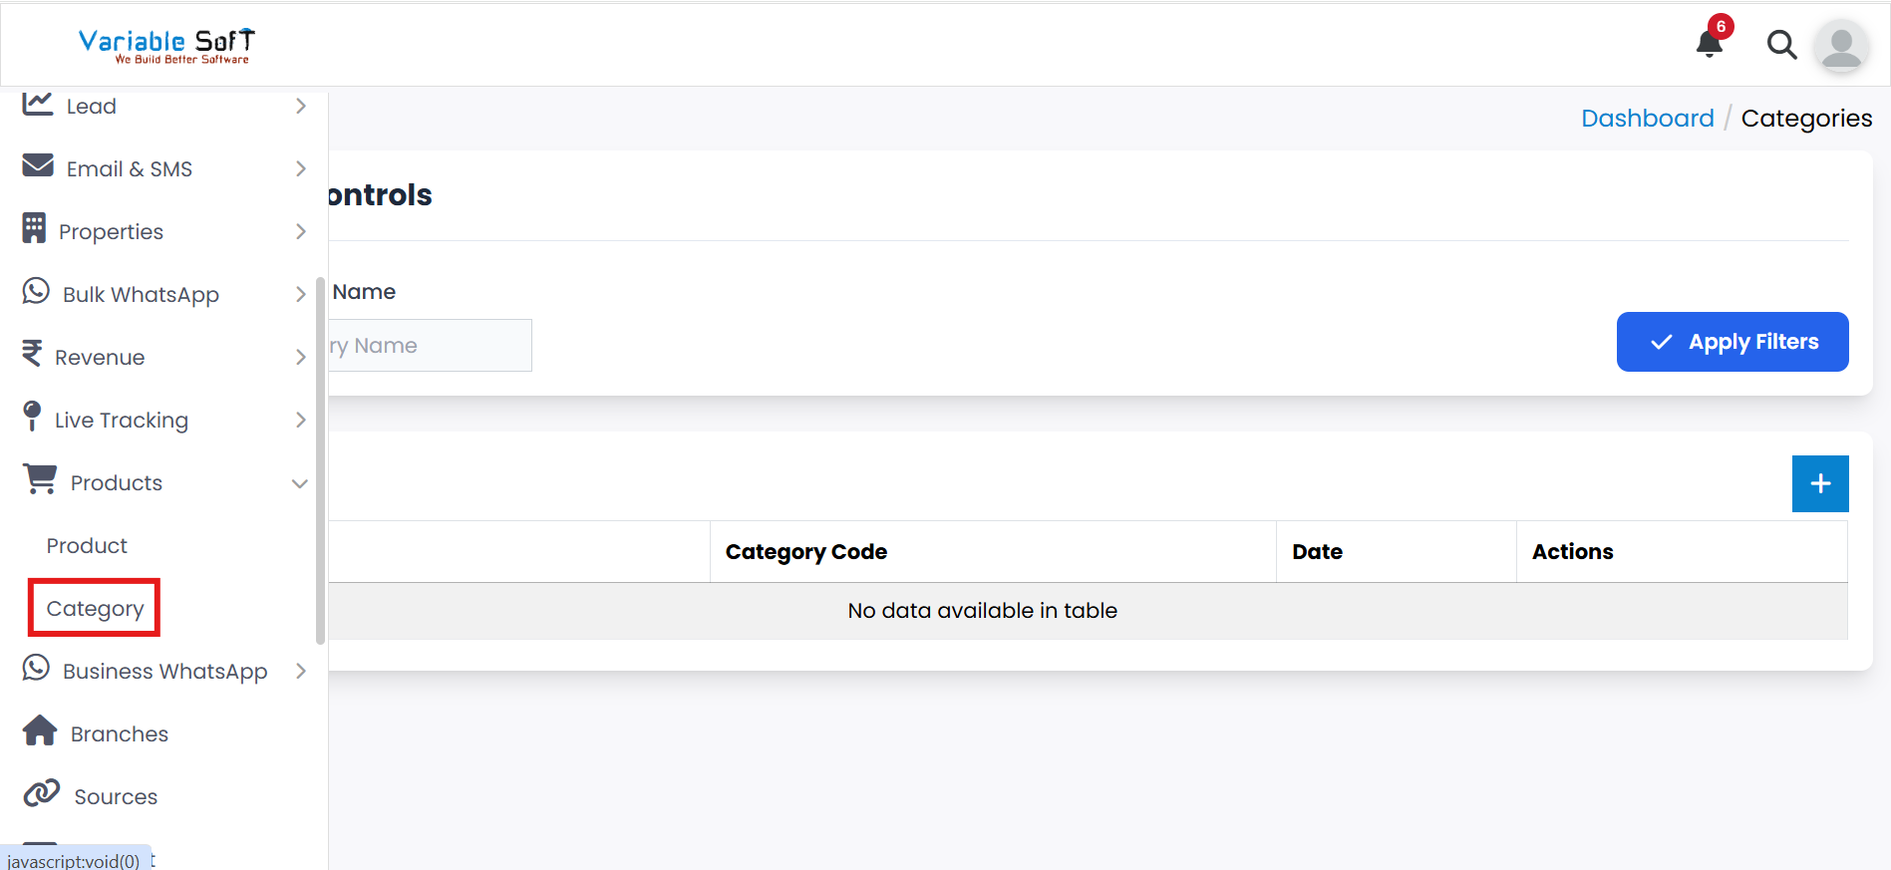Open the notifications bell icon
1891x870 pixels.
coord(1710,44)
